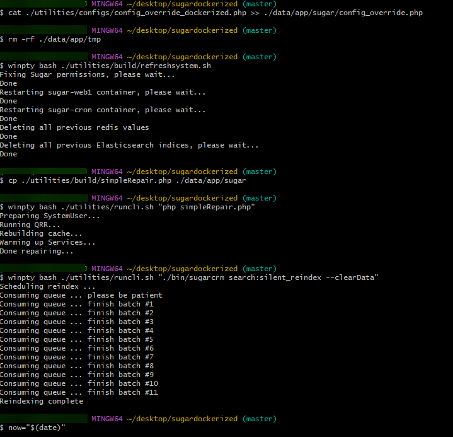Click 'Rebuilding cache...' output line
Screen dimensions: 453x437
click(41, 233)
